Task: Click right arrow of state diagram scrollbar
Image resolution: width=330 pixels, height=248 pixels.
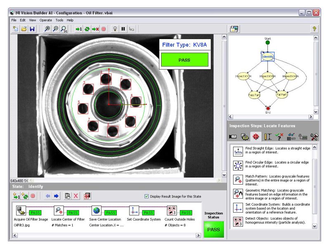Action: click(x=311, y=117)
